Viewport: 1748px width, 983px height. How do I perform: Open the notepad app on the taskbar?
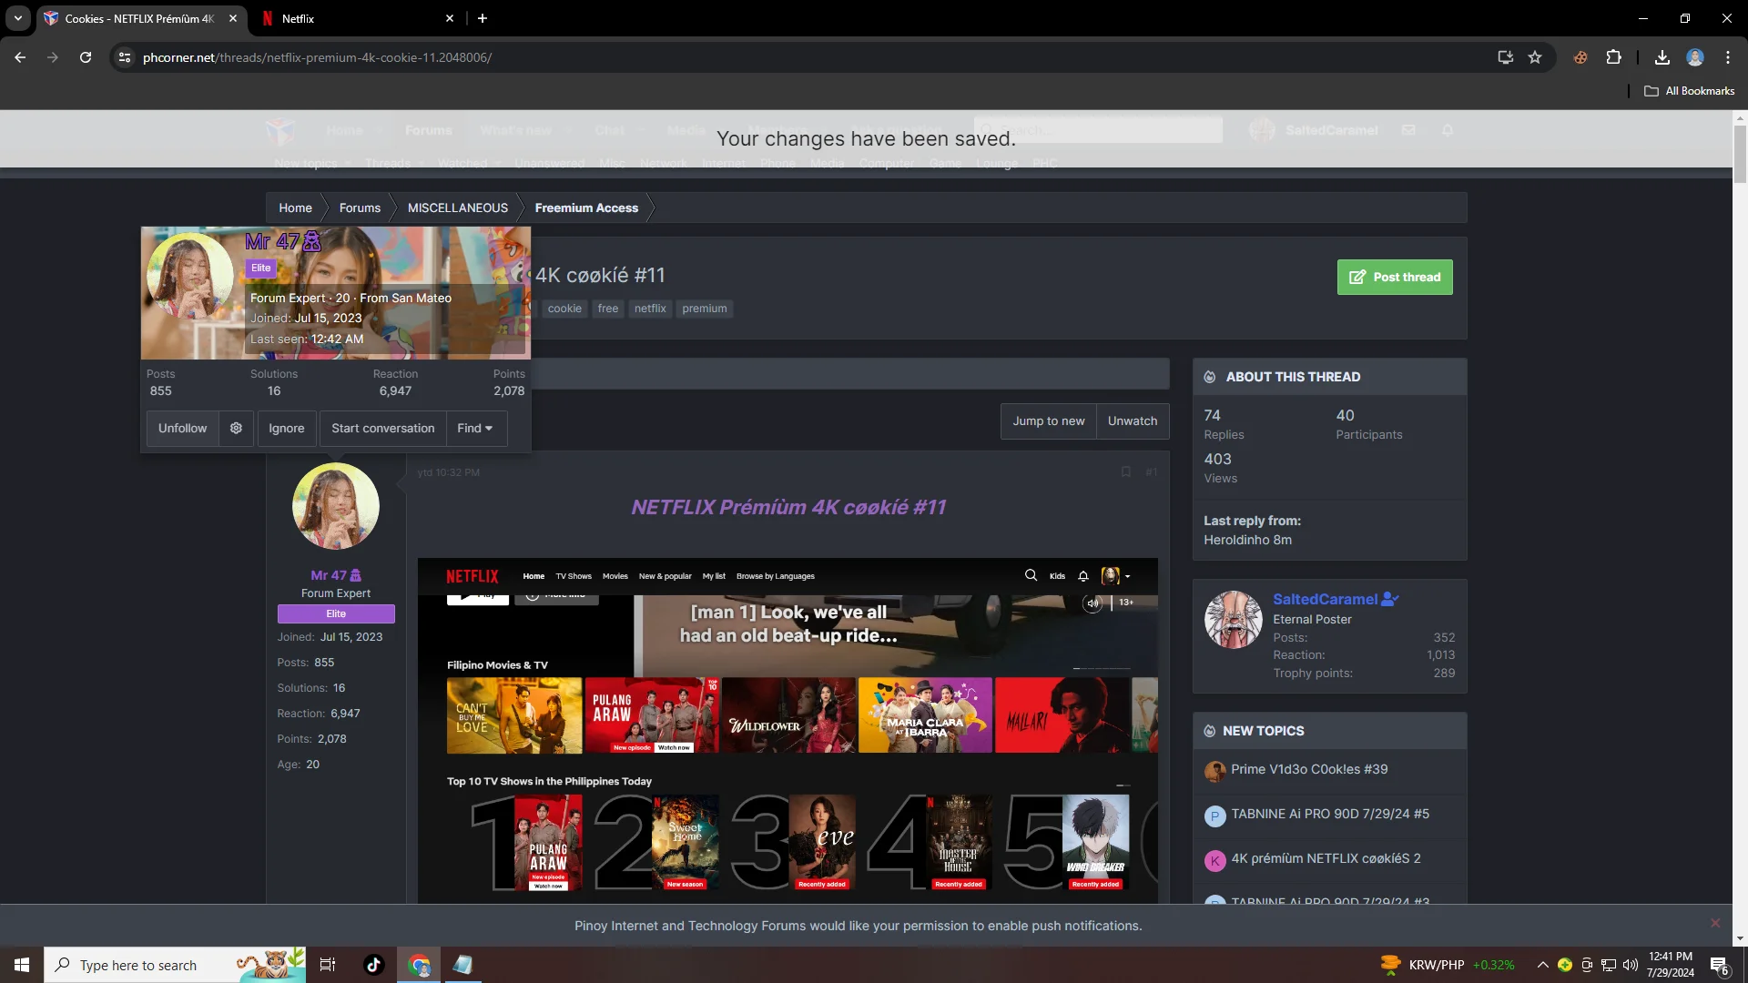(x=462, y=965)
